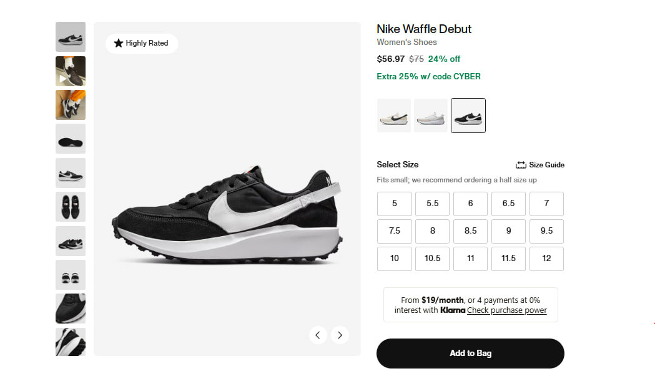Image resolution: width=655 pixels, height=371 pixels.
Task: Select the white/grey colorway shoe swatch
Action: (x=431, y=116)
